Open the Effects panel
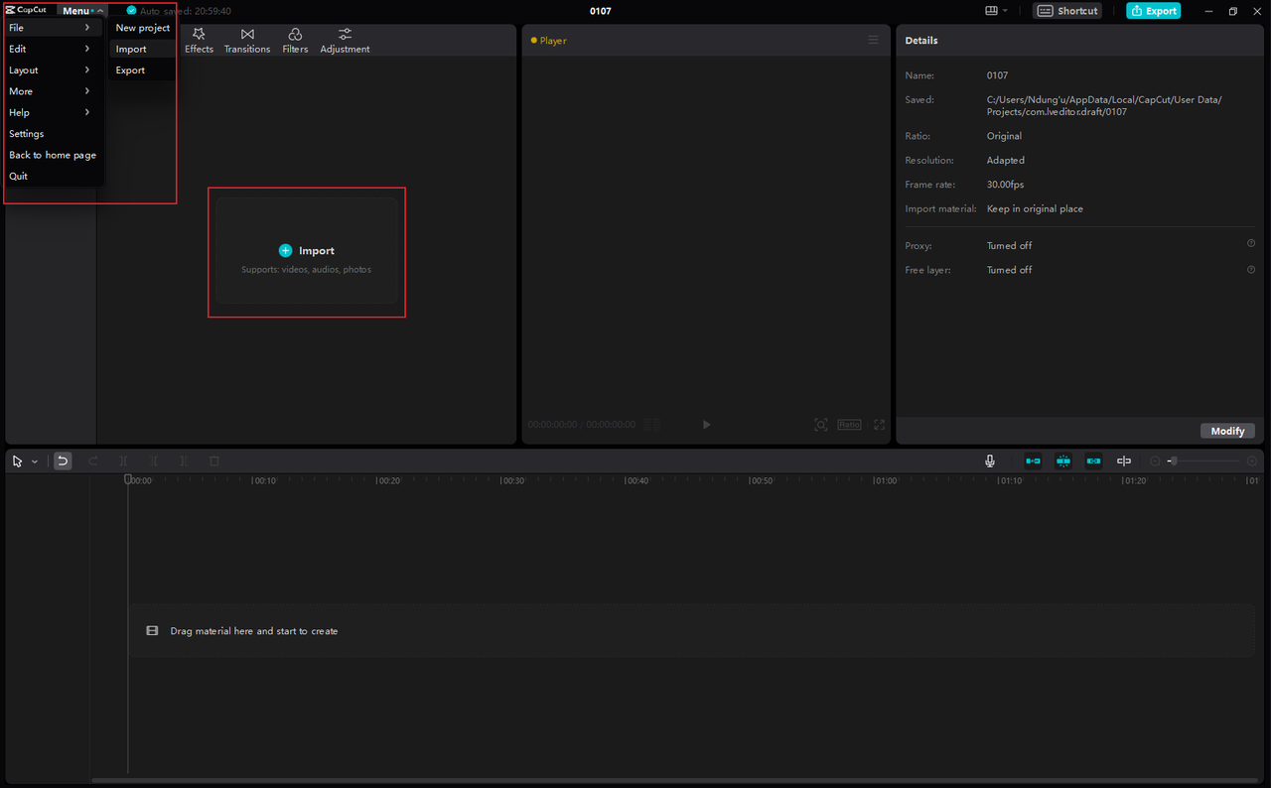This screenshot has width=1271, height=788. (x=199, y=40)
